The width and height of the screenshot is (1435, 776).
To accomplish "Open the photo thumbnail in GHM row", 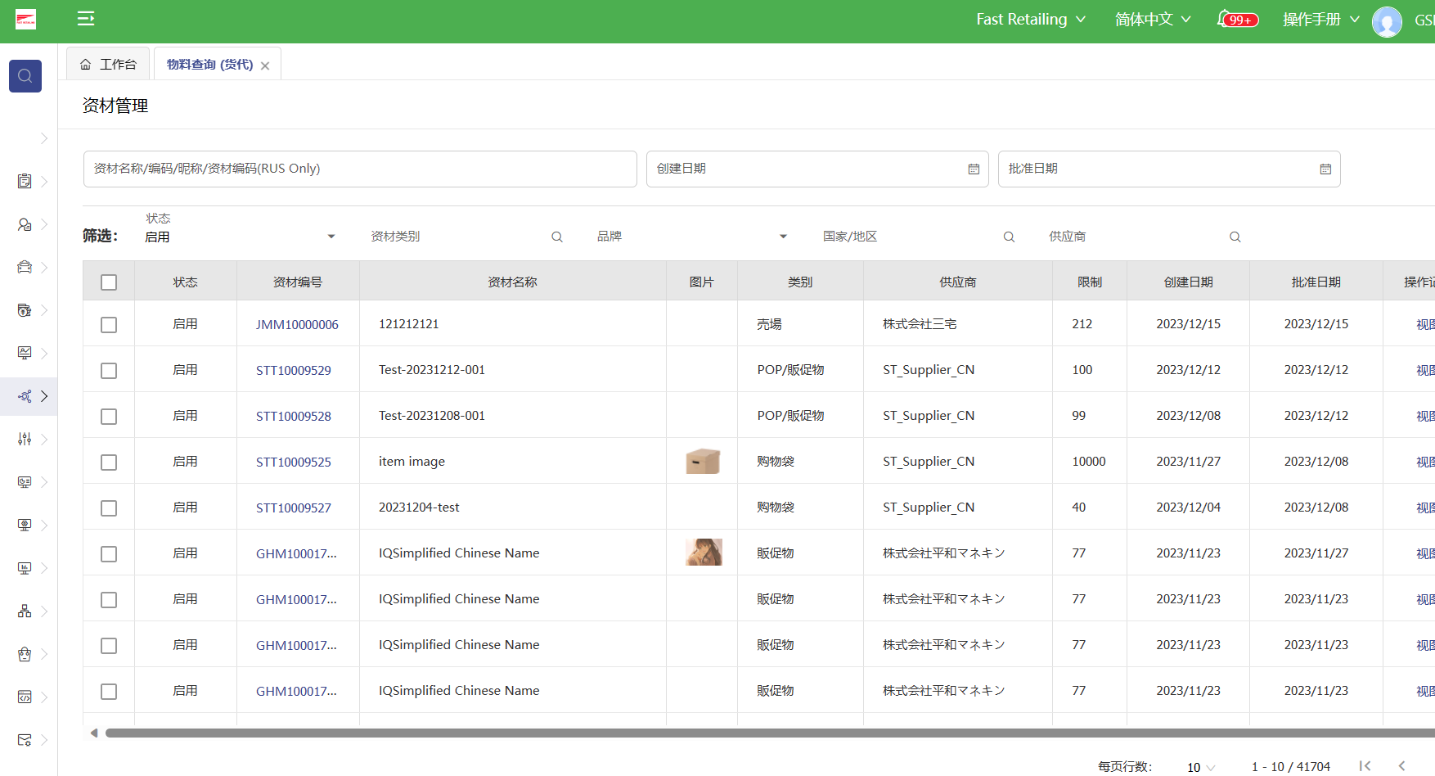I will point(704,553).
